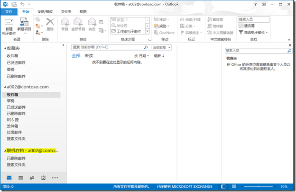The image size is (296, 192).
Task: Collapse the Favorites (收藏夹) group
Action: [x=5, y=48]
